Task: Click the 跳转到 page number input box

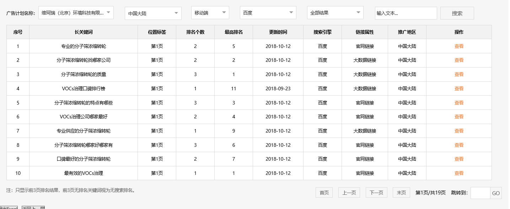Action: point(481,193)
